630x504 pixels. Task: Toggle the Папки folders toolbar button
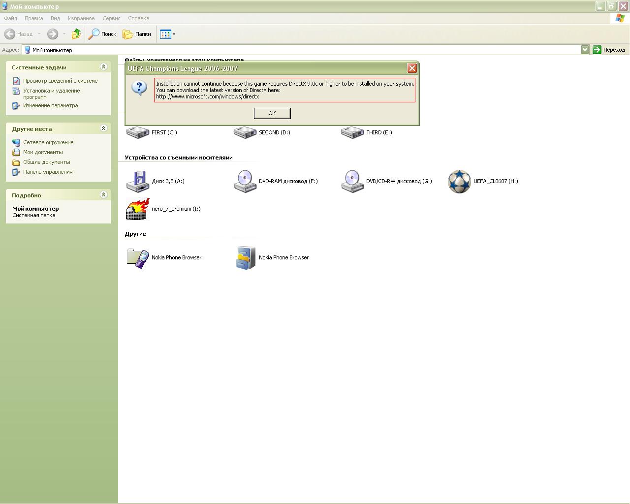(x=137, y=34)
